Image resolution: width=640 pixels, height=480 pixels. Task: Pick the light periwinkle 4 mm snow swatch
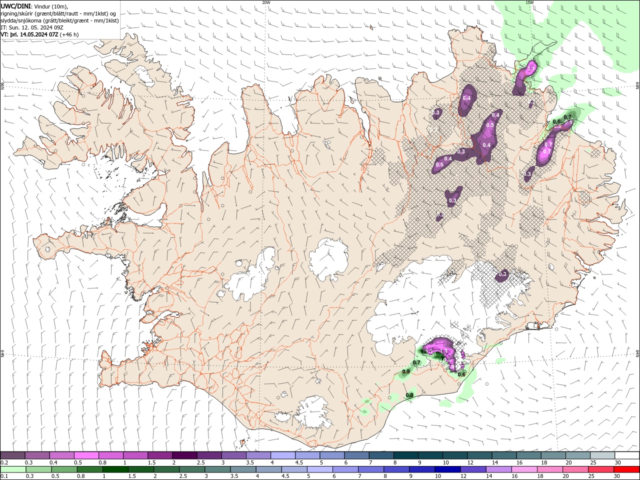283,455
